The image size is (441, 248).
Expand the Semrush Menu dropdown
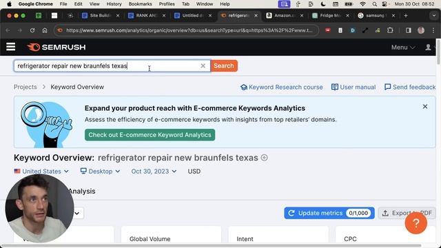coord(402,48)
